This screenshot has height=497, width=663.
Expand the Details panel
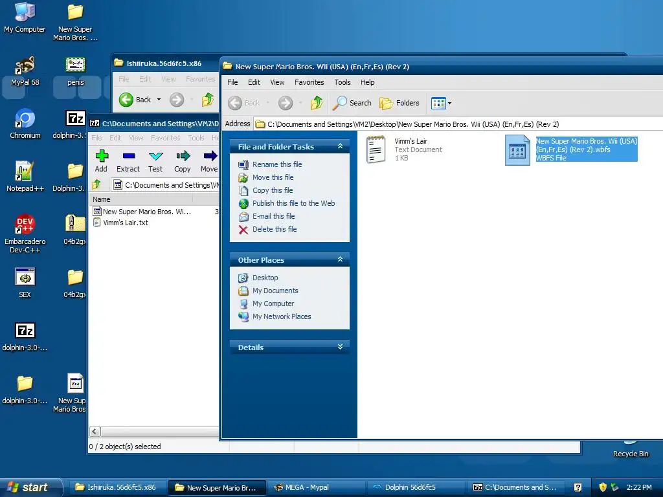click(340, 347)
